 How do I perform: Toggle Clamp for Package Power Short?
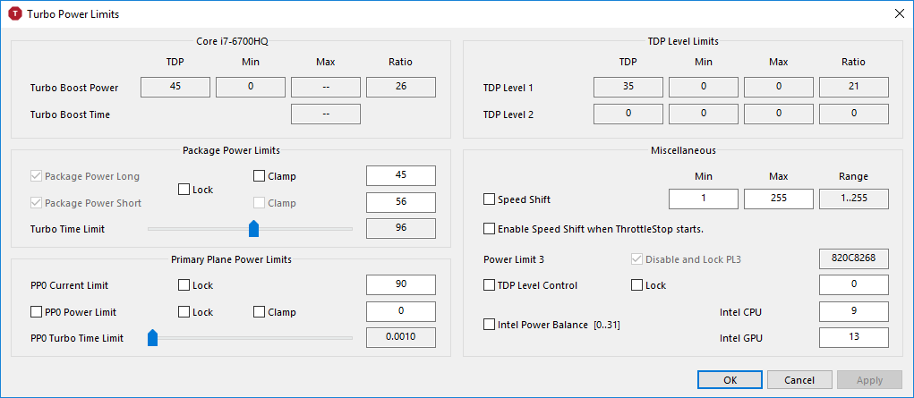pyautogui.click(x=259, y=203)
